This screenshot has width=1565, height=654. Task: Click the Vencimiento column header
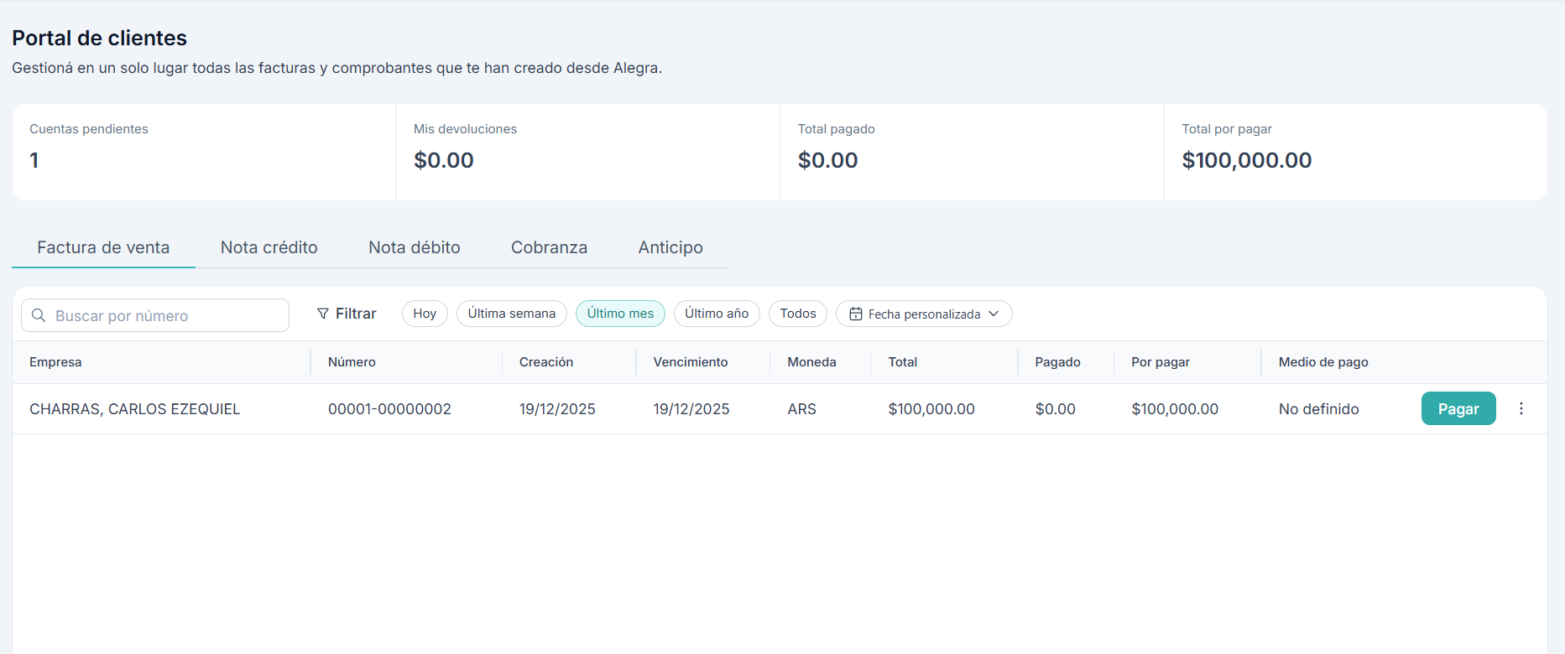pos(690,362)
